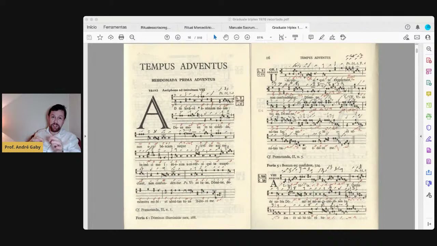This screenshot has height=246, width=437.
Task: Open the More Tools wrench icon
Action: pos(429,195)
